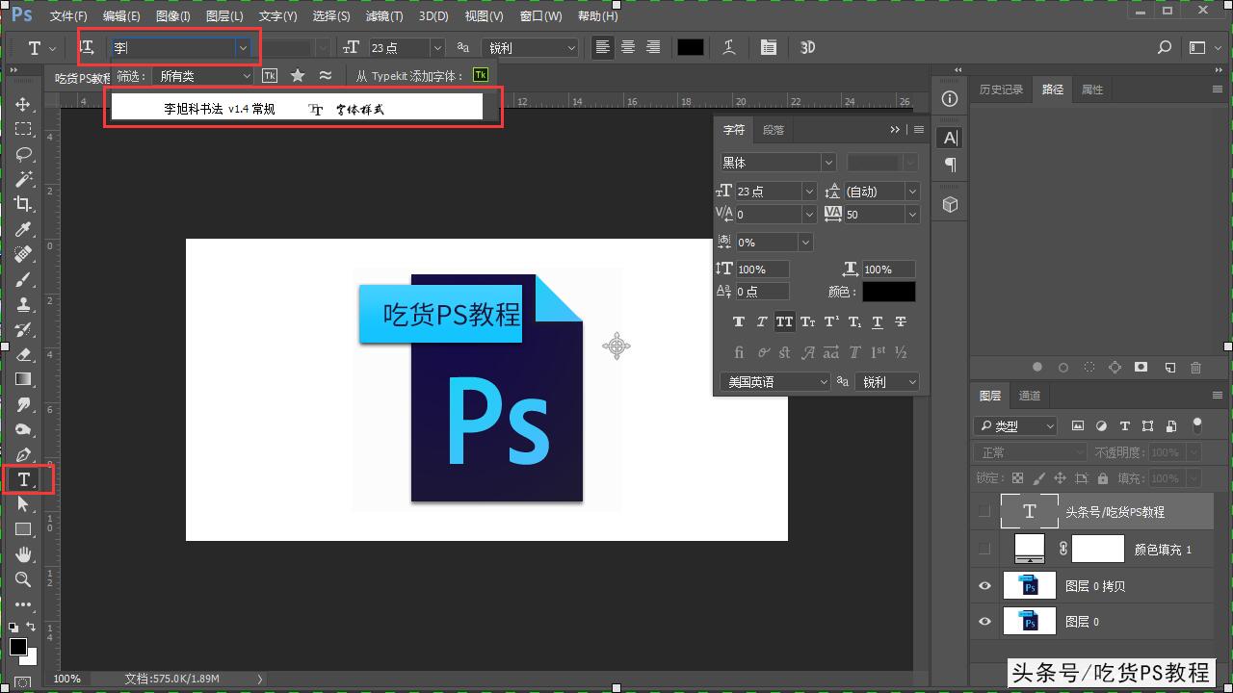
Task: Add mask from Paths panel
Action: click(x=1141, y=367)
